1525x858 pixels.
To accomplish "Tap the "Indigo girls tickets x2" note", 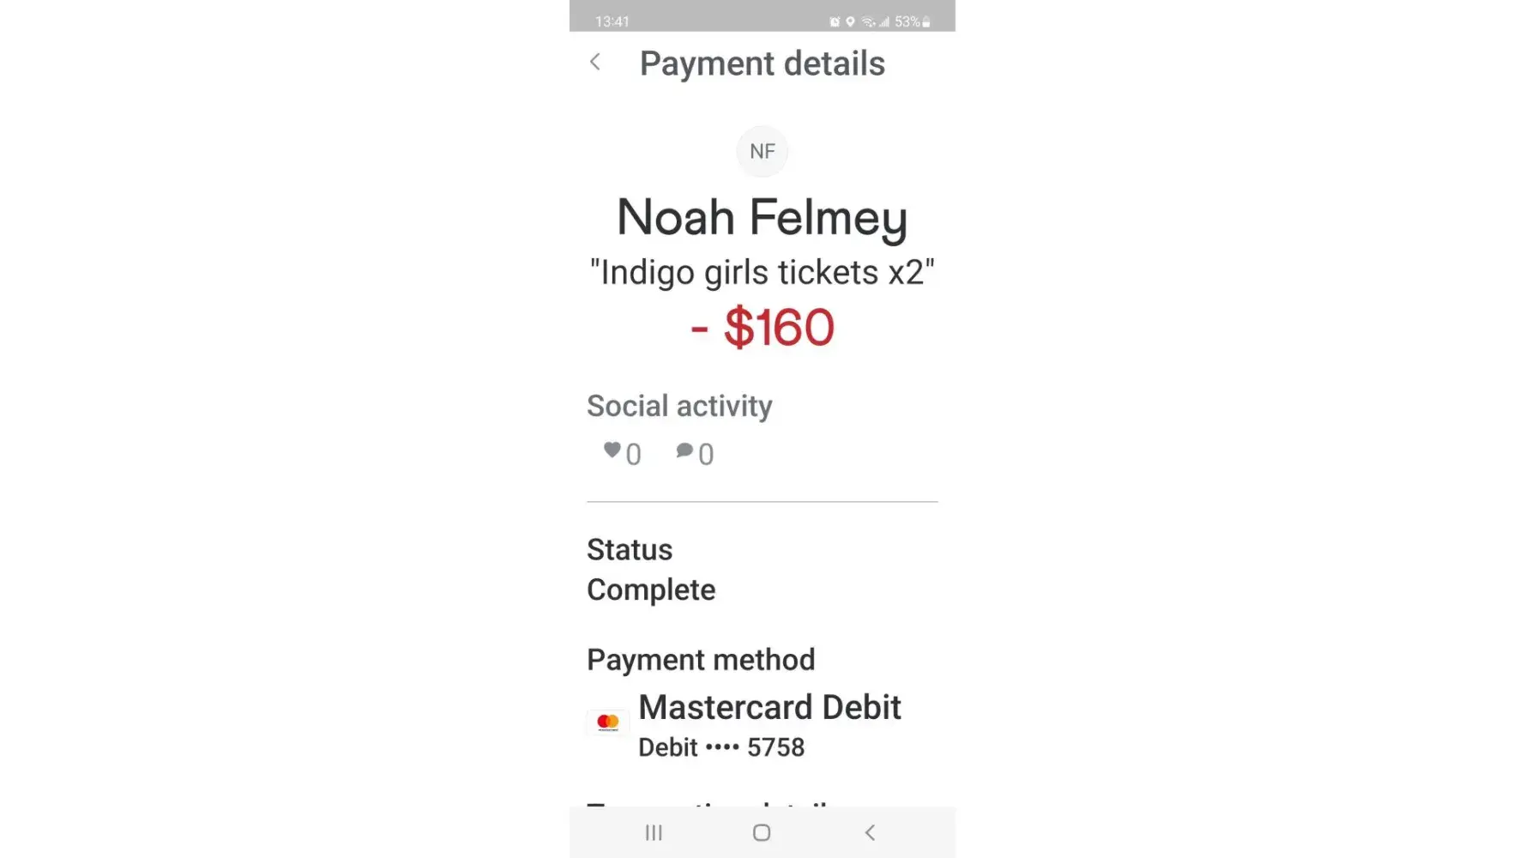I will (762, 273).
